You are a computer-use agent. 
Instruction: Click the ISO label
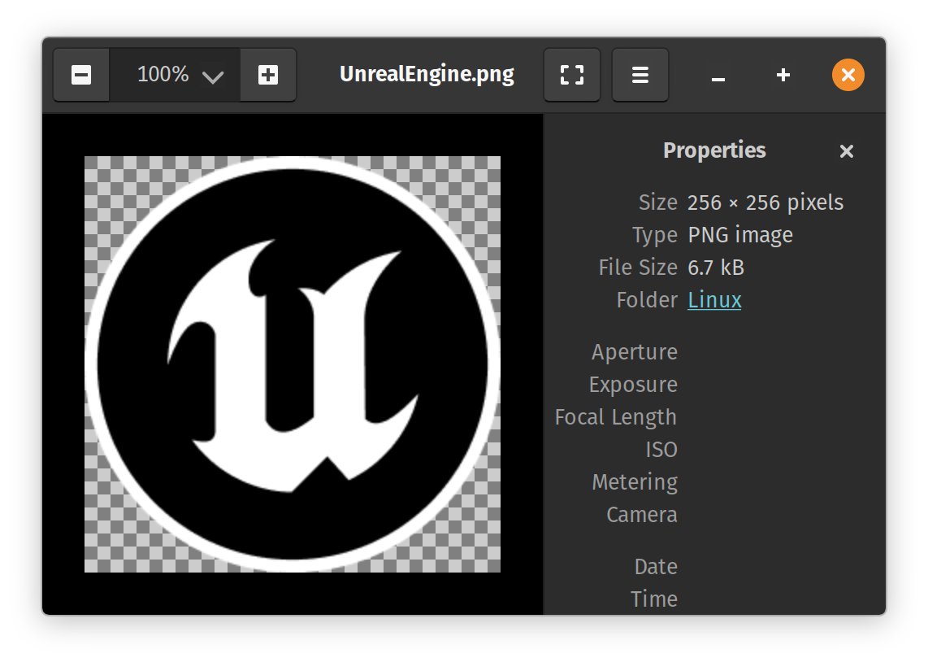click(661, 450)
